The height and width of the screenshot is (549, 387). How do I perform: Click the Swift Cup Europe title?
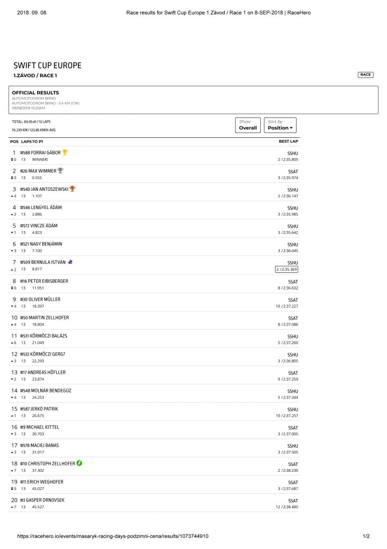tap(48, 65)
